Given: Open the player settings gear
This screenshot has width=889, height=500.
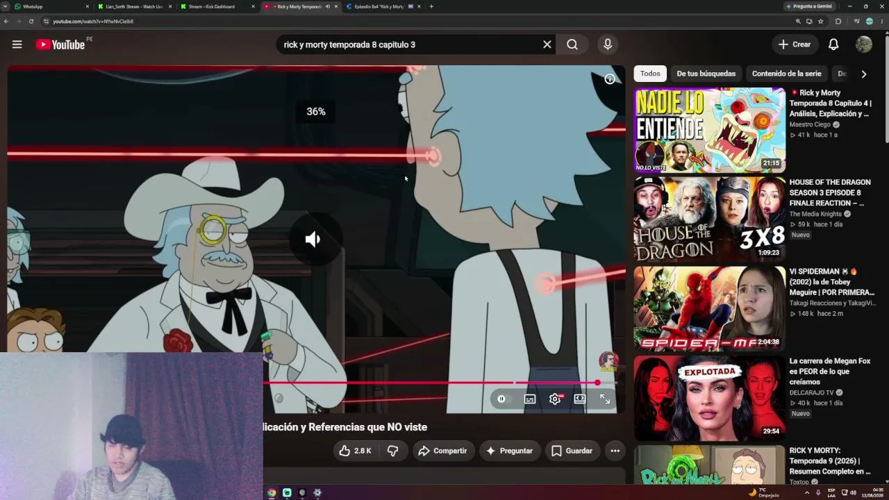Looking at the screenshot, I should (555, 399).
